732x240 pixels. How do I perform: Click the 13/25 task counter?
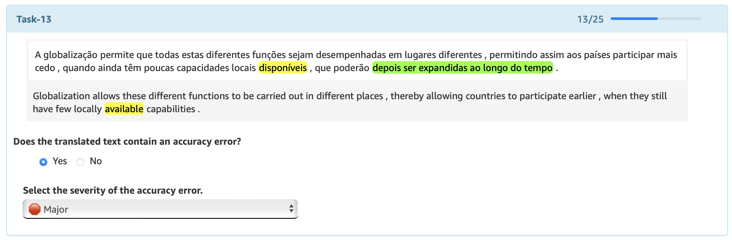click(590, 19)
